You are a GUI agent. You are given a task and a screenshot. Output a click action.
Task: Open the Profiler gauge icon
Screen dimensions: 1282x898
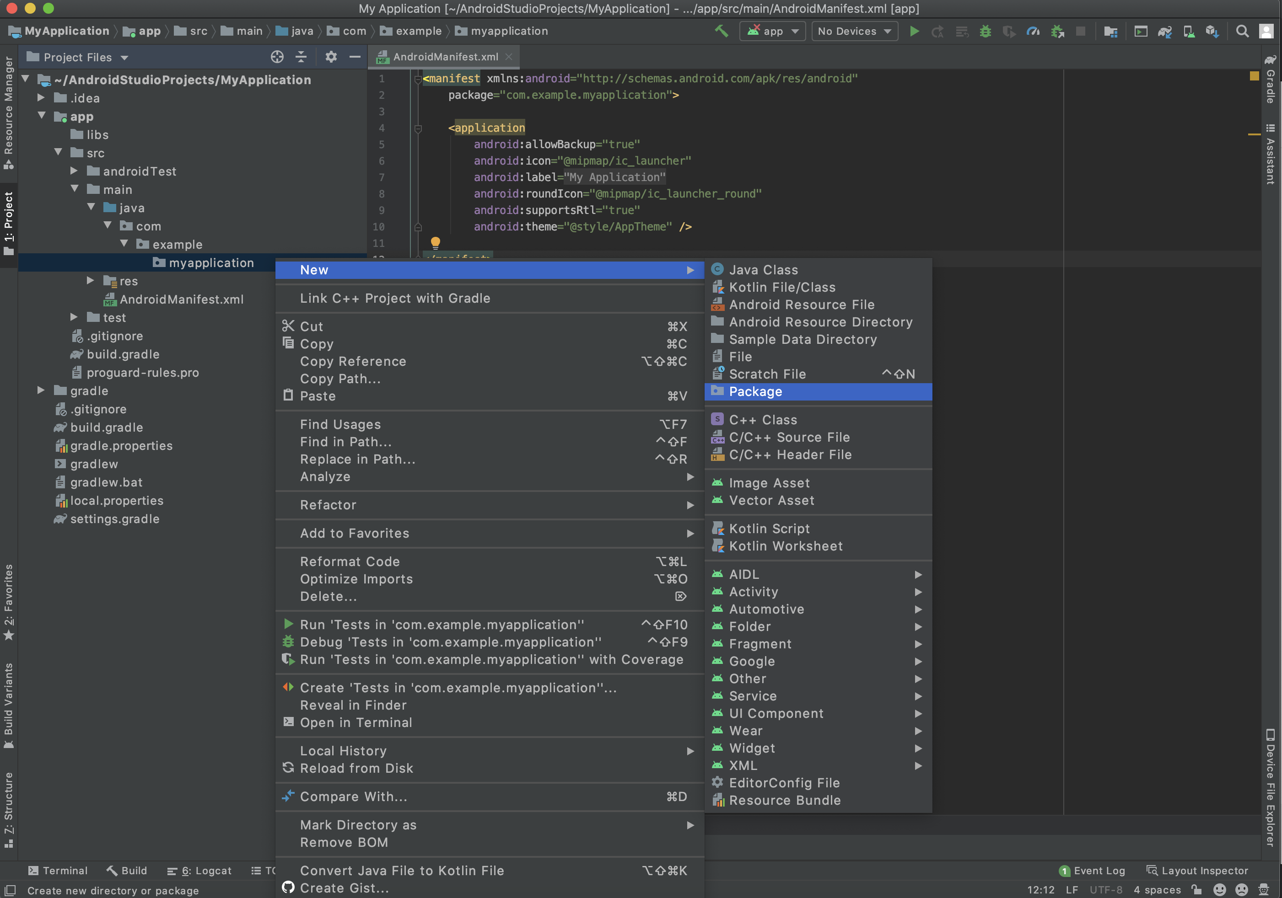click(x=1033, y=31)
